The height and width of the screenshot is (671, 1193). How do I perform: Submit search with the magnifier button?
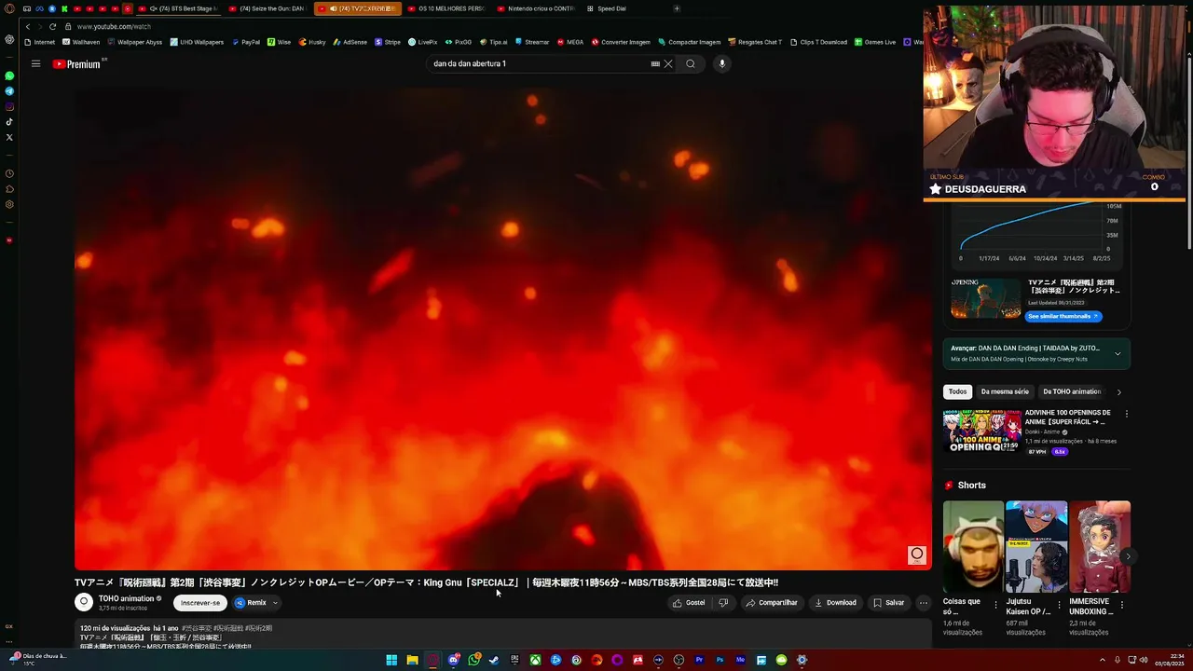[691, 64]
